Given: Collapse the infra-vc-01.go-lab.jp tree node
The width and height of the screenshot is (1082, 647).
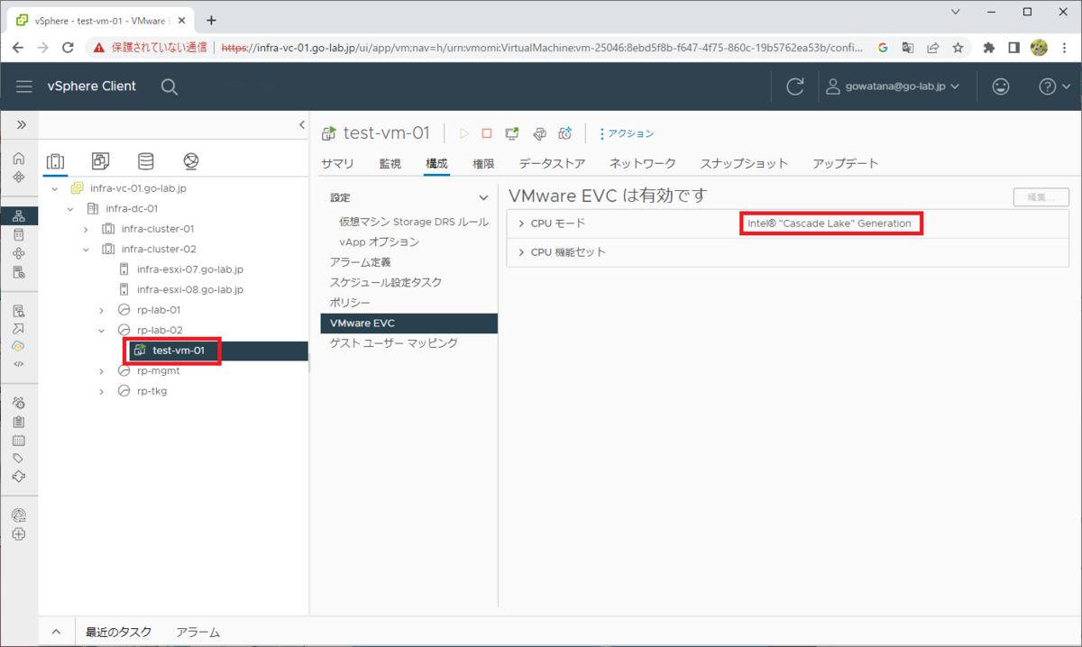Looking at the screenshot, I should [55, 188].
